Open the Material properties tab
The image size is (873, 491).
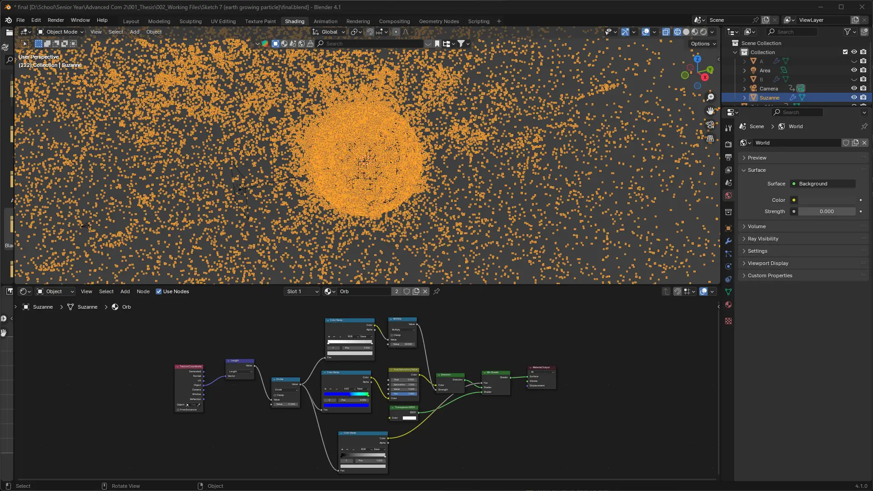(x=728, y=305)
